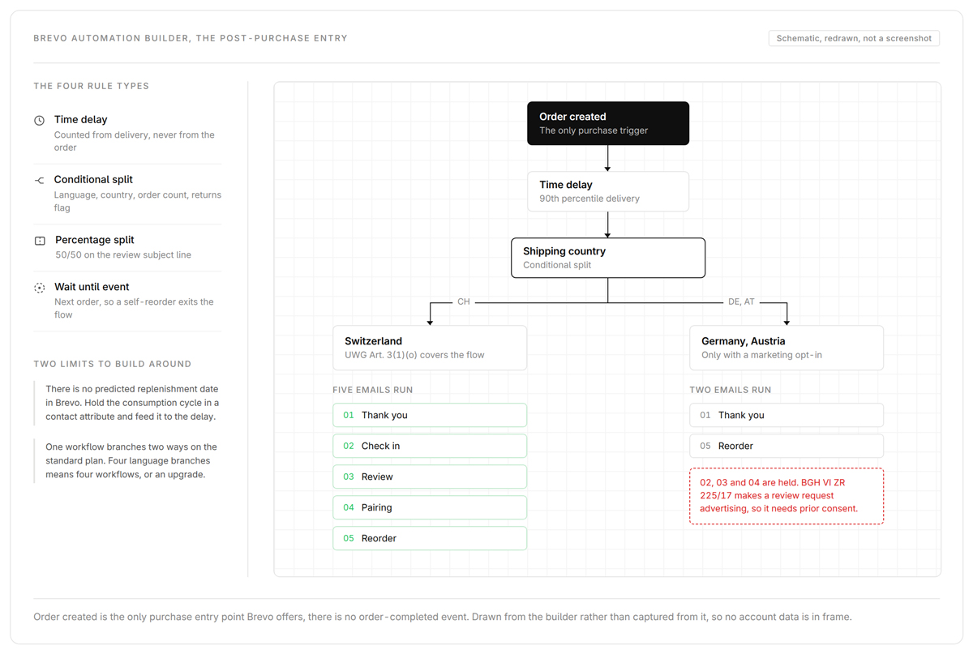Image resolution: width=973 pixels, height=654 pixels.
Task: Click the Percentage split box icon
Action: (x=40, y=241)
